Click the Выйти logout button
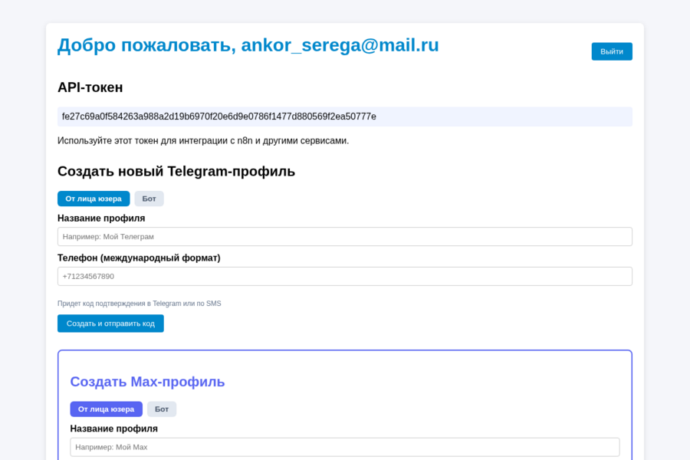690x460 pixels. pos(612,51)
